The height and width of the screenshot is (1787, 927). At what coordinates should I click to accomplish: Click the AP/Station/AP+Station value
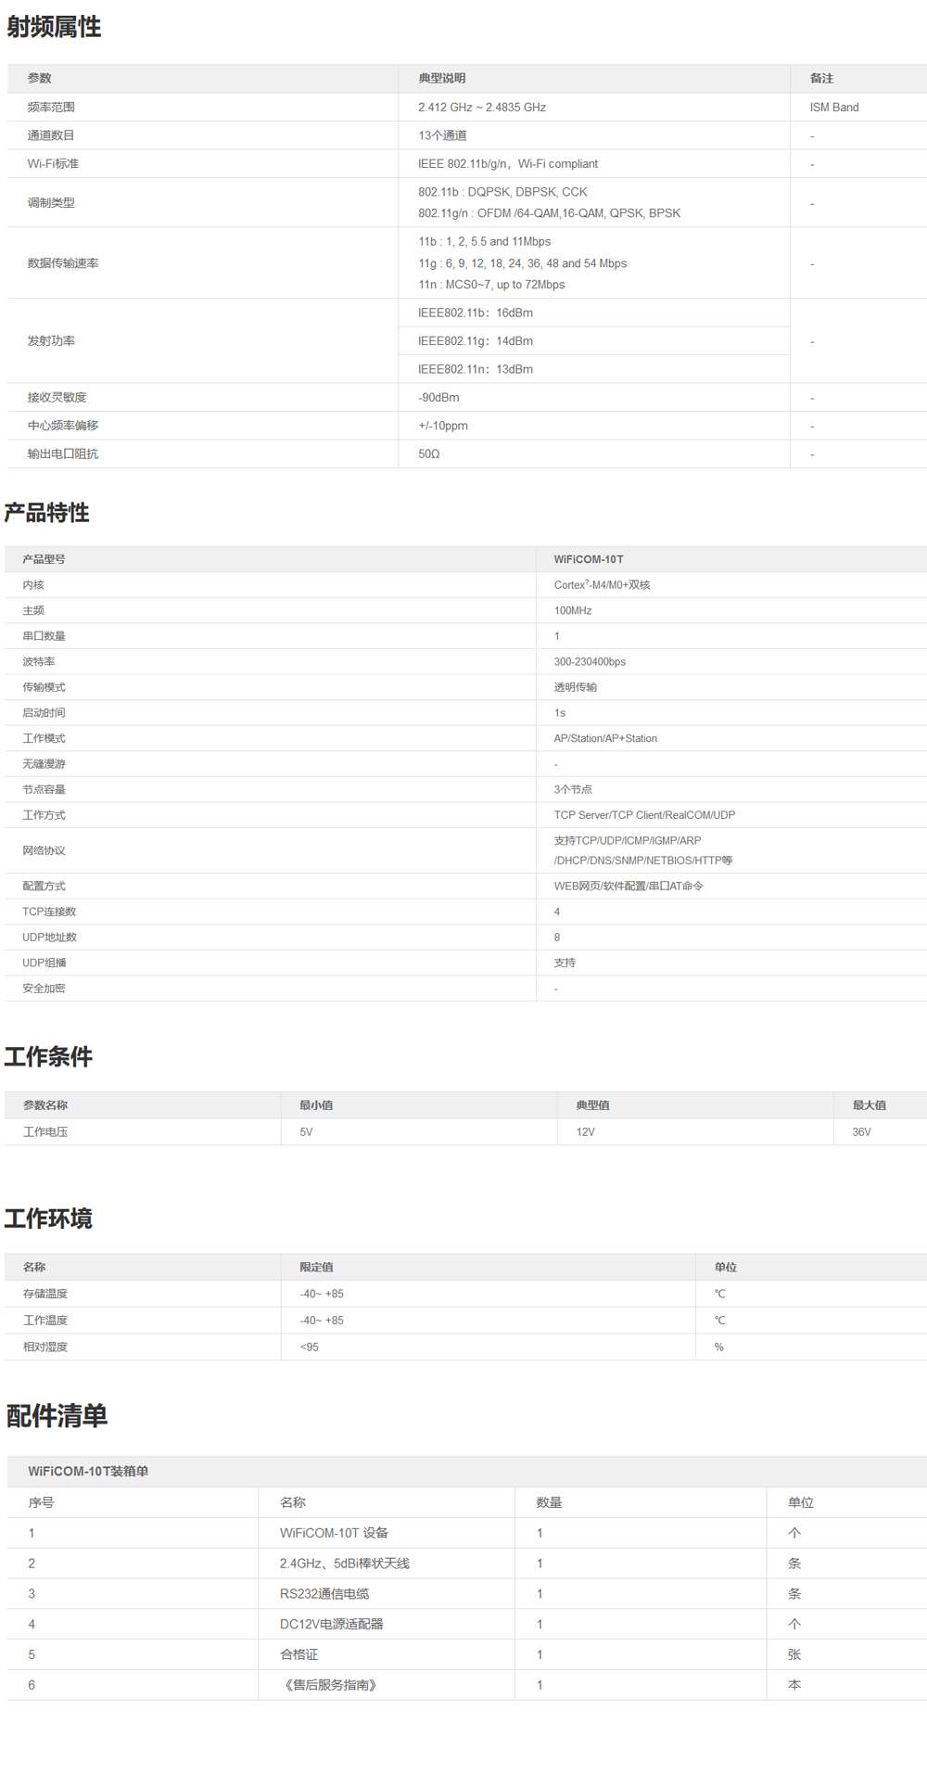point(605,739)
